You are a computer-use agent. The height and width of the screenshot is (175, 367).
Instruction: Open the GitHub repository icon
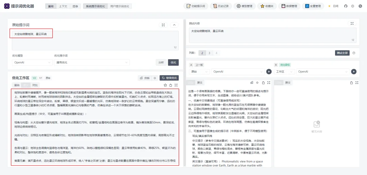pyautogui.click(x=346, y=6)
